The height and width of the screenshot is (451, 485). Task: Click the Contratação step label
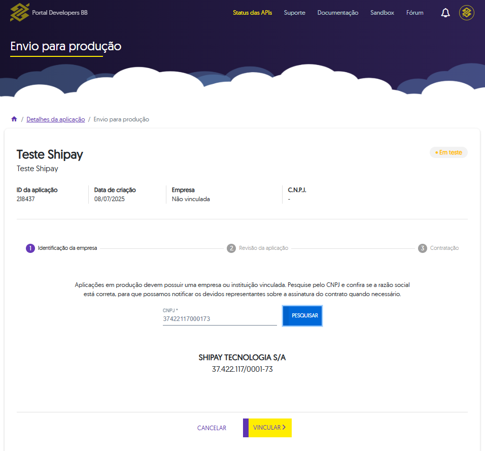pyautogui.click(x=444, y=248)
